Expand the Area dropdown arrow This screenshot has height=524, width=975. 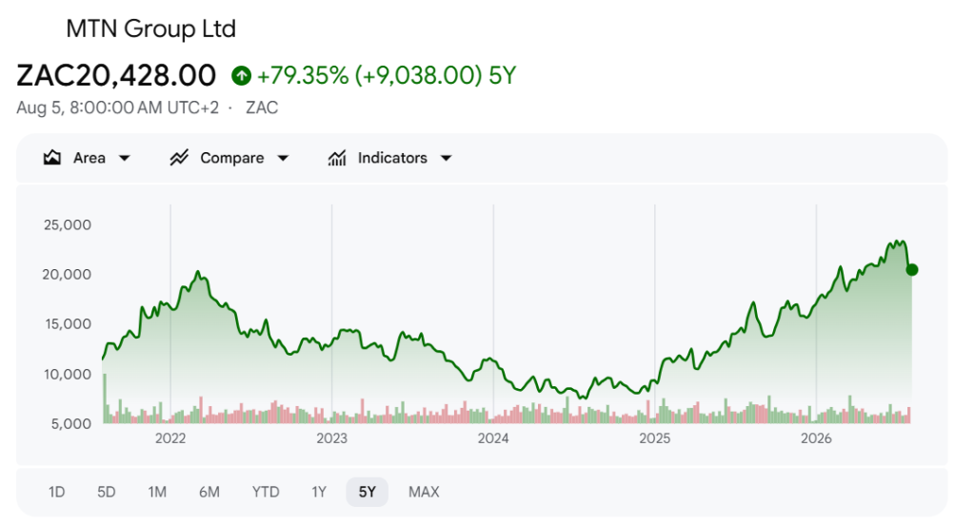point(125,158)
